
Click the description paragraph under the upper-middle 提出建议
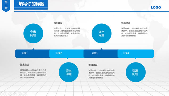click(67, 32)
